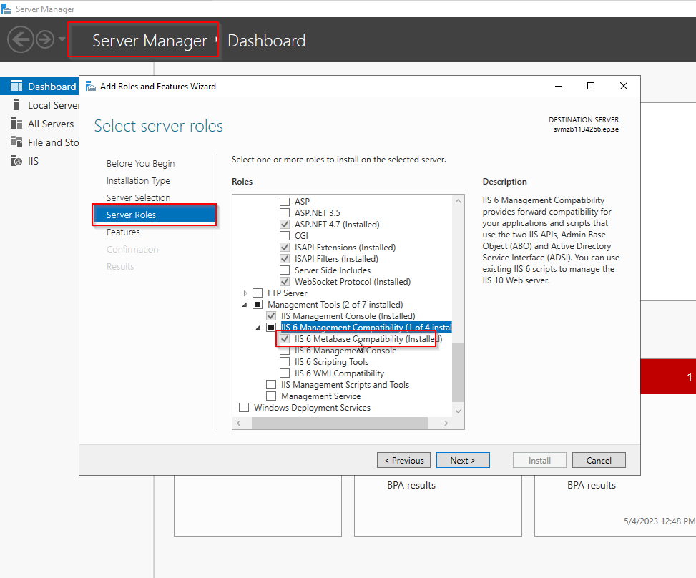Screen dimensions: 696x578
Task: Click the roles list vertical scrollbar thumb
Action: (458, 372)
